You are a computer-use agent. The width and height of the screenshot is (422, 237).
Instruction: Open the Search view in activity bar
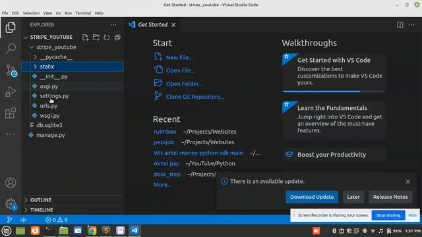pos(11,48)
